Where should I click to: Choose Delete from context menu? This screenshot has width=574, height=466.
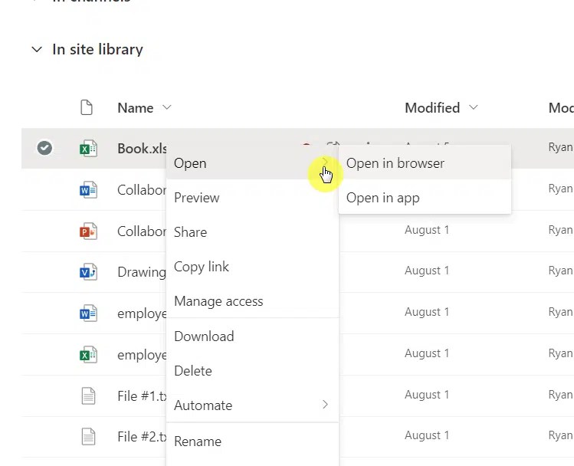253,371
